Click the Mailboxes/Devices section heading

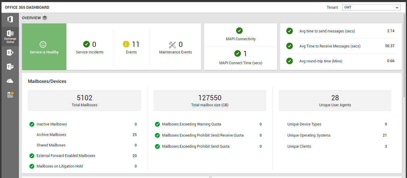tap(47, 81)
